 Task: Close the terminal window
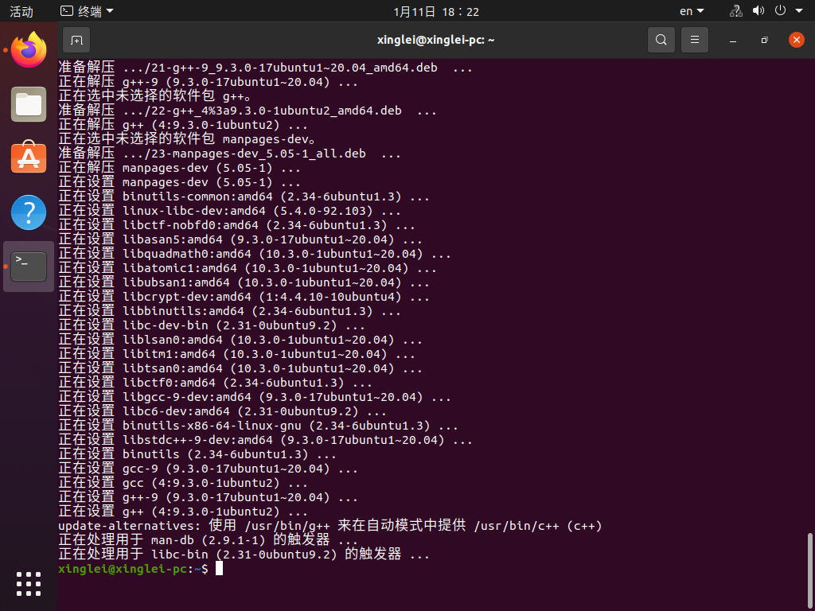pyautogui.click(x=796, y=40)
